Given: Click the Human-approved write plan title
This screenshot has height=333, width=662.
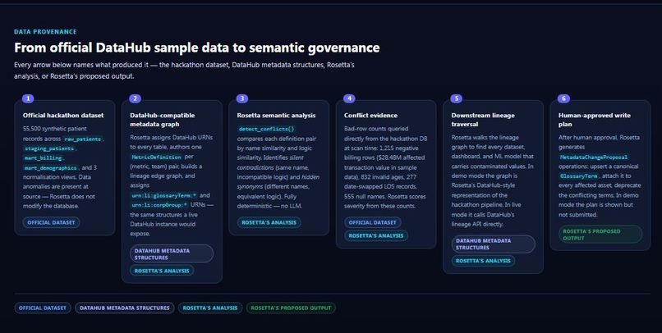Looking at the screenshot, I should pos(595,120).
